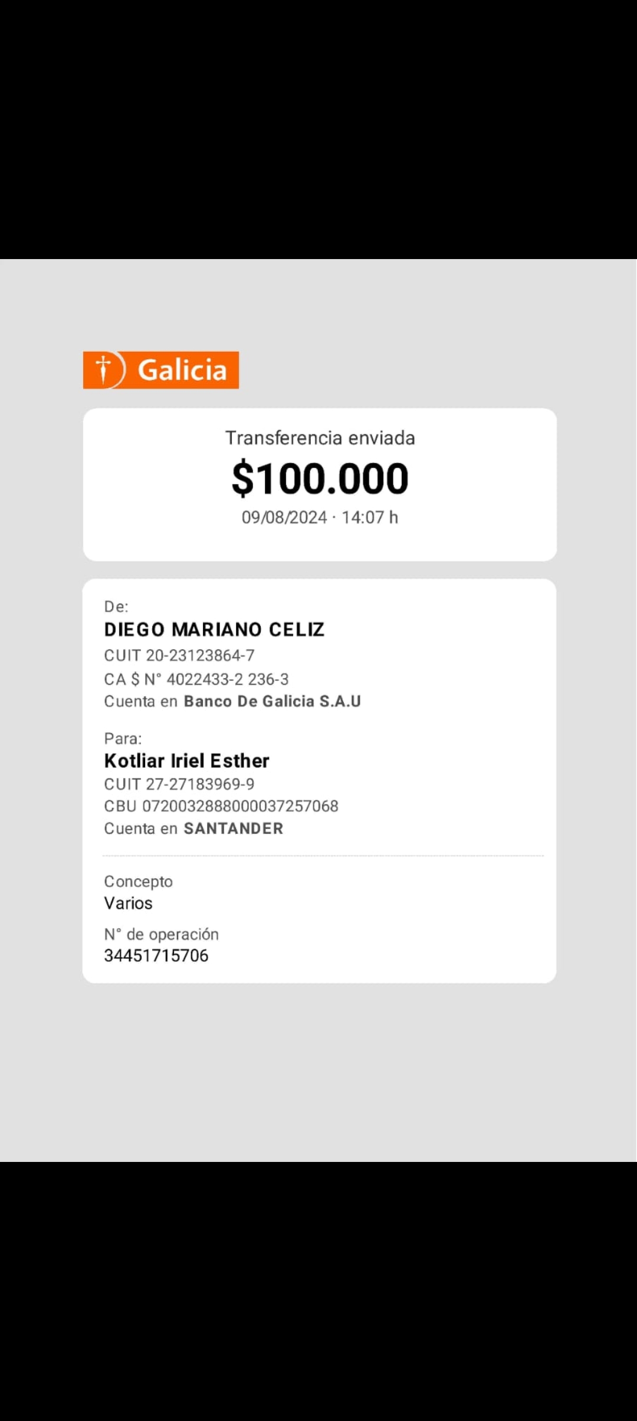Select the Varios concept value

[x=128, y=903]
